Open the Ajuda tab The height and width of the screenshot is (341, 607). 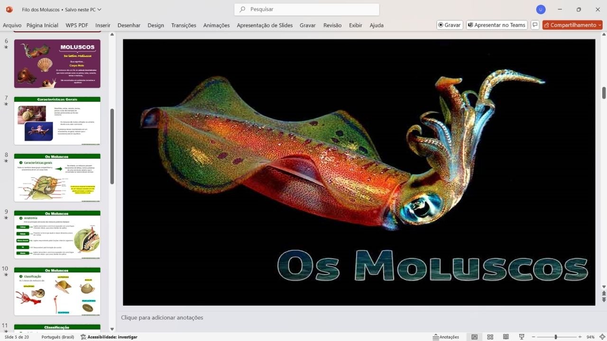(377, 25)
